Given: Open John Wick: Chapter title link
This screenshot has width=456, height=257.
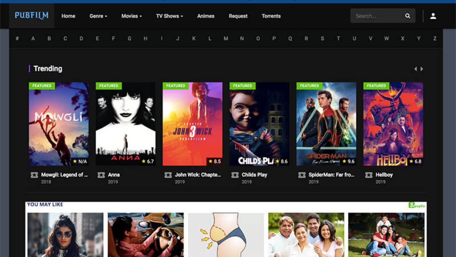Looking at the screenshot, I should point(198,175).
